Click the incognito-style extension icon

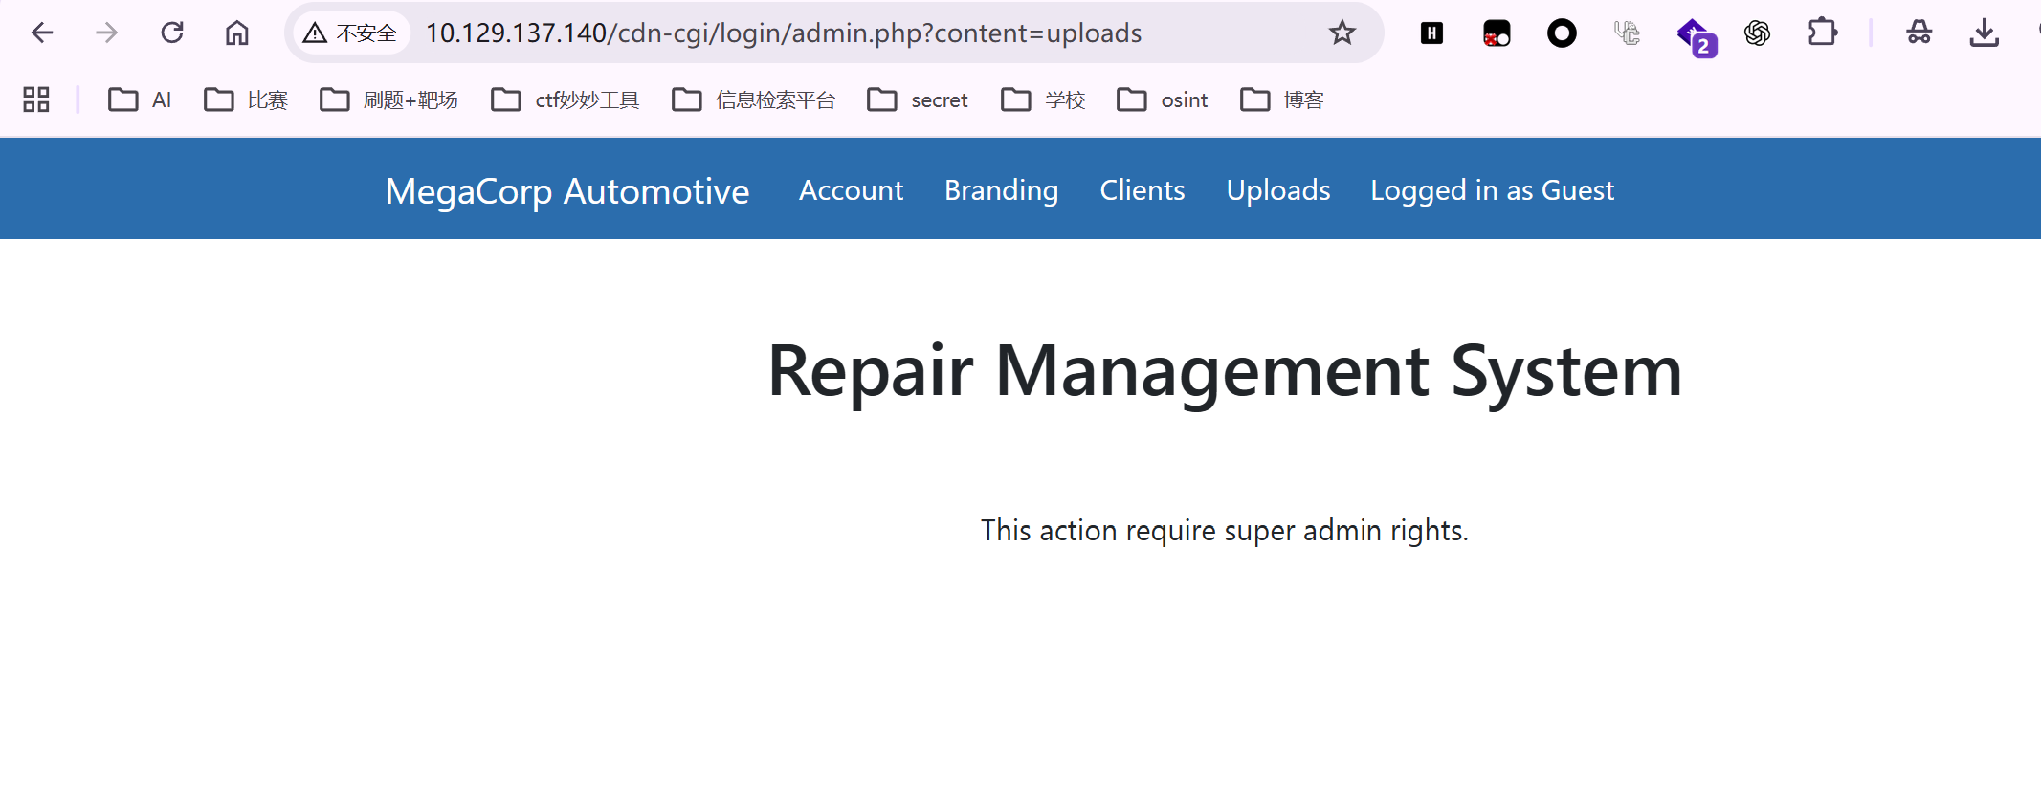tap(1919, 33)
